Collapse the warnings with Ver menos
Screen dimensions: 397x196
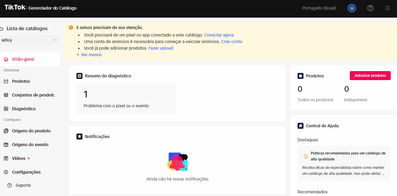pos(89,55)
